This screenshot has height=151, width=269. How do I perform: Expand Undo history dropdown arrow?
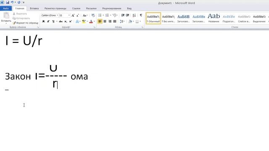tap(15, 3)
